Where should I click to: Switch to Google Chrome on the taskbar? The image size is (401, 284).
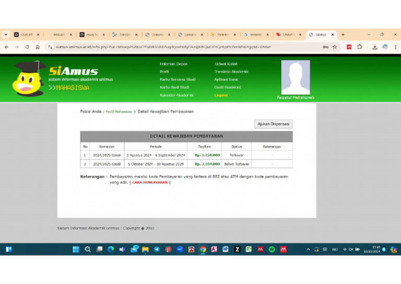click(x=203, y=249)
